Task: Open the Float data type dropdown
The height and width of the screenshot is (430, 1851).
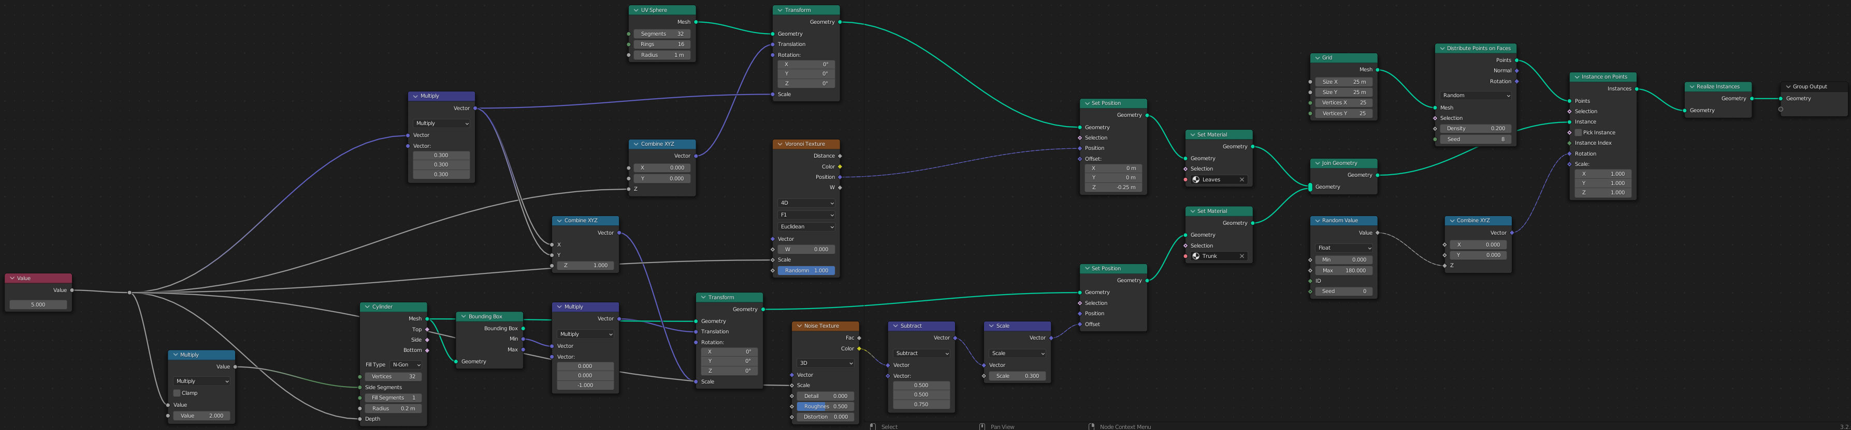Action: [1343, 248]
